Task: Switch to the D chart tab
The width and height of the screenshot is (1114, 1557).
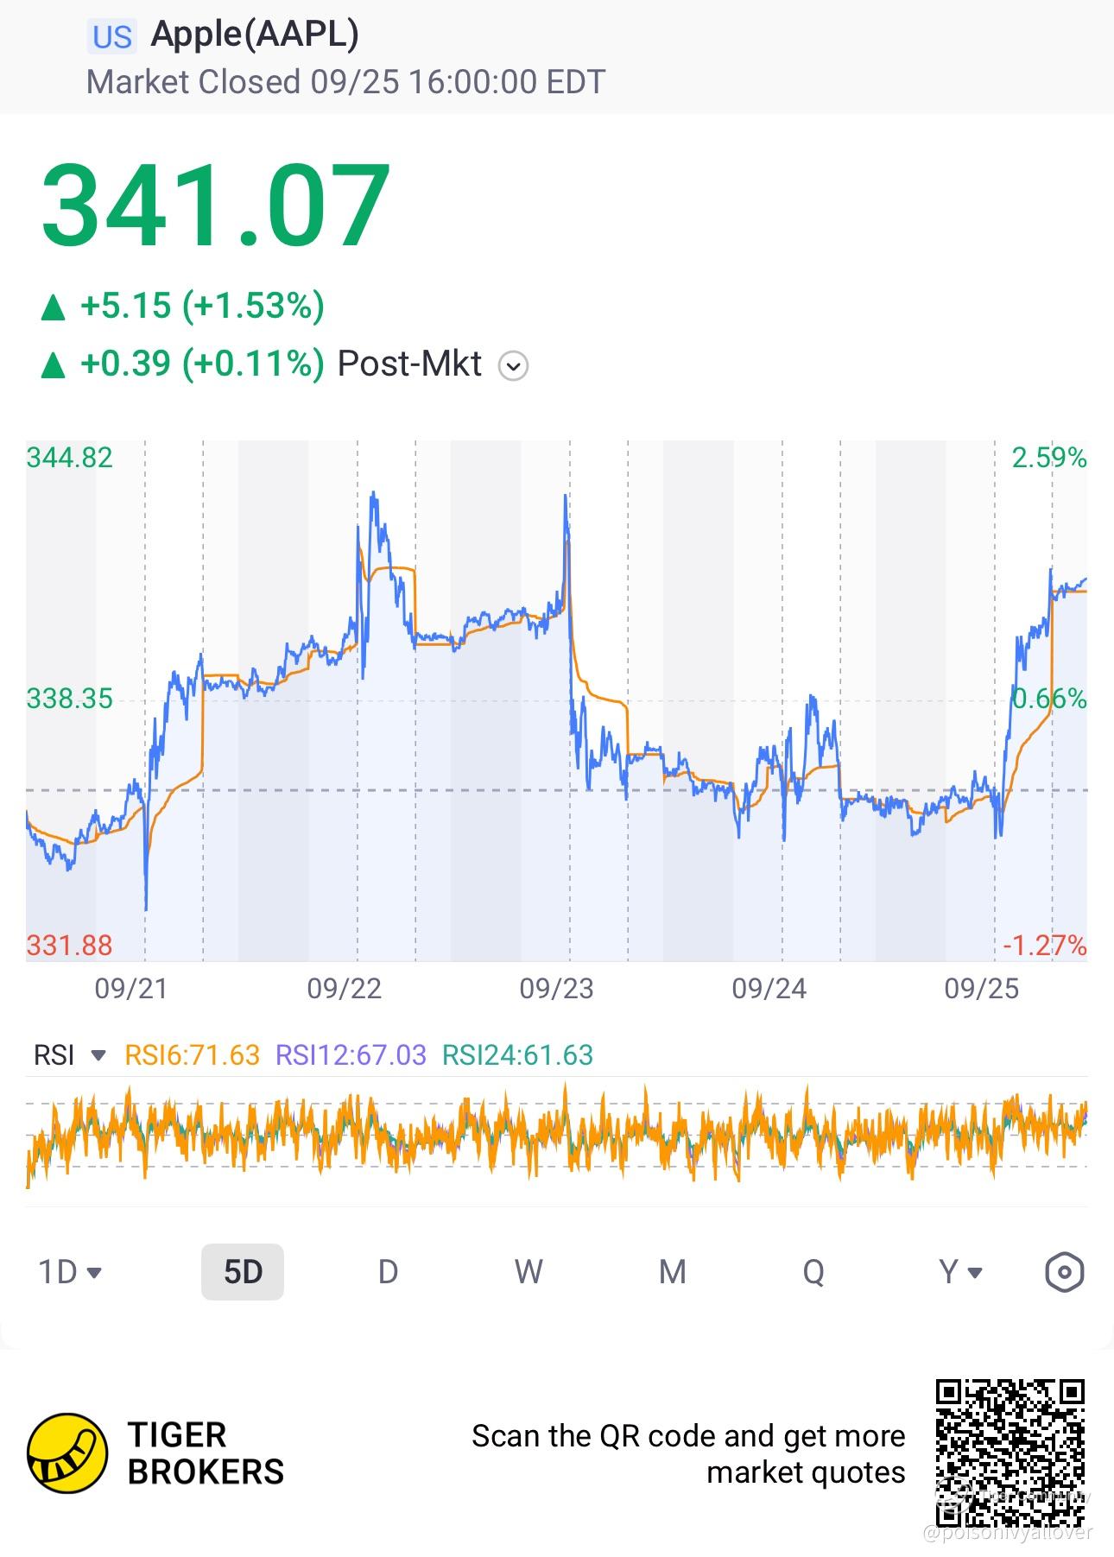Action: point(389,1272)
